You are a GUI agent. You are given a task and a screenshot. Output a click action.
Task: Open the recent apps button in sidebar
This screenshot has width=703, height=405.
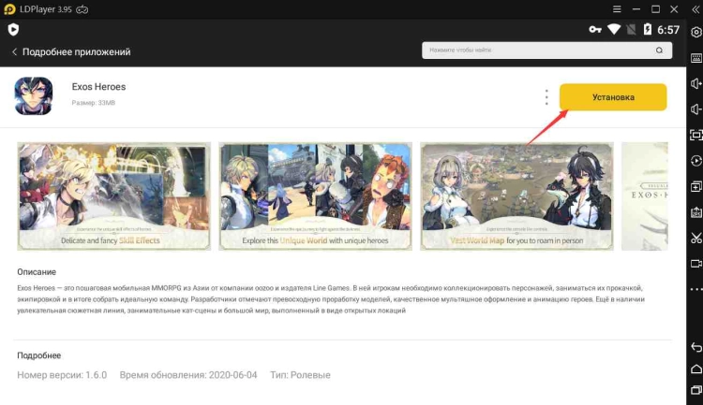click(696, 390)
